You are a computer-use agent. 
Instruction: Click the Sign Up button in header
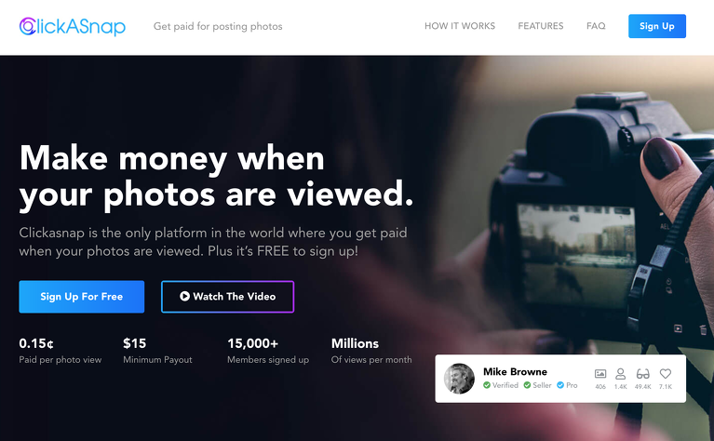657,26
